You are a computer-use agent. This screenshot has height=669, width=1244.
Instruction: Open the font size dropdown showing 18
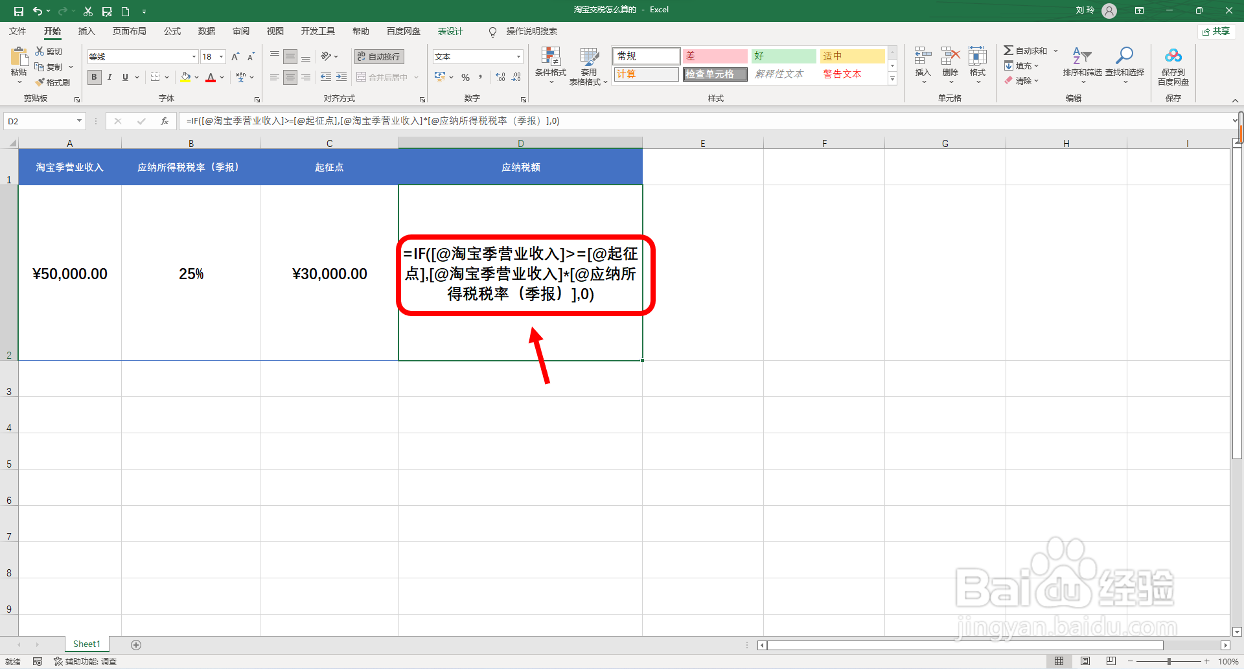click(x=221, y=57)
